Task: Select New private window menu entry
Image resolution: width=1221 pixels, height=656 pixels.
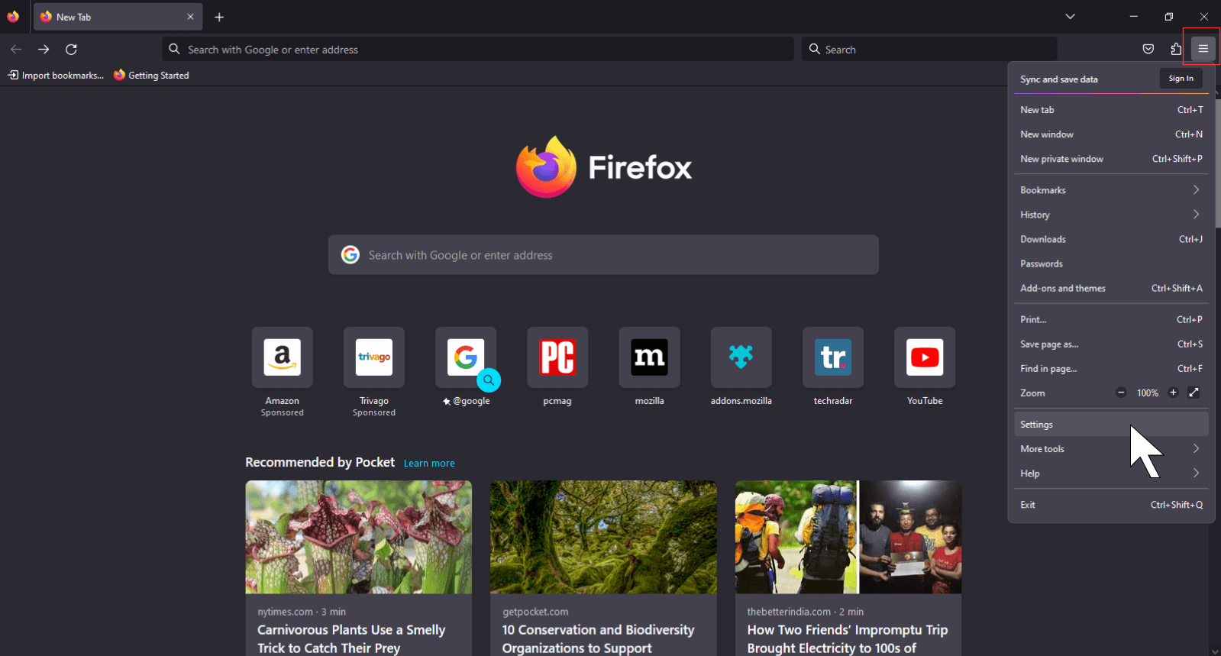Action: (1111, 159)
